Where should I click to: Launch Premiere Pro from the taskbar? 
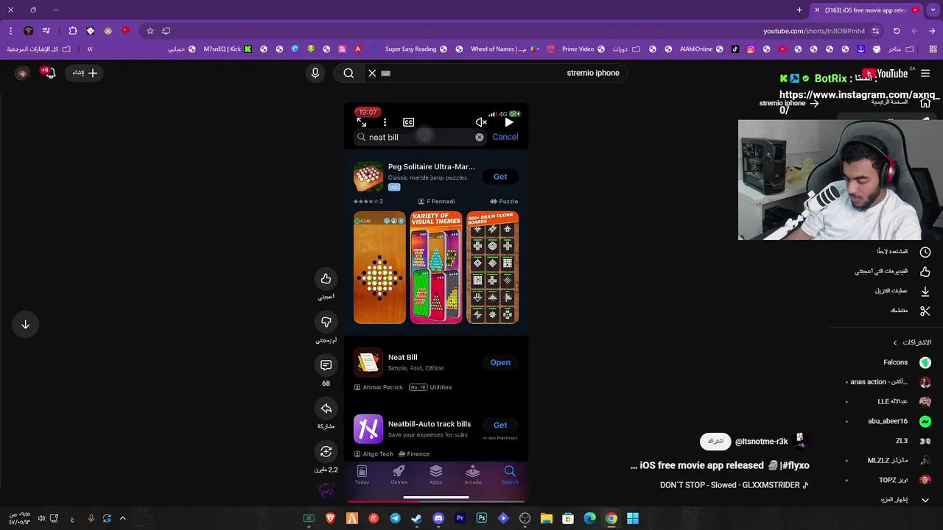coord(460,518)
